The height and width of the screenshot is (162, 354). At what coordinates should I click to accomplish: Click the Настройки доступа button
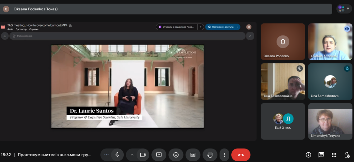coord(223,27)
